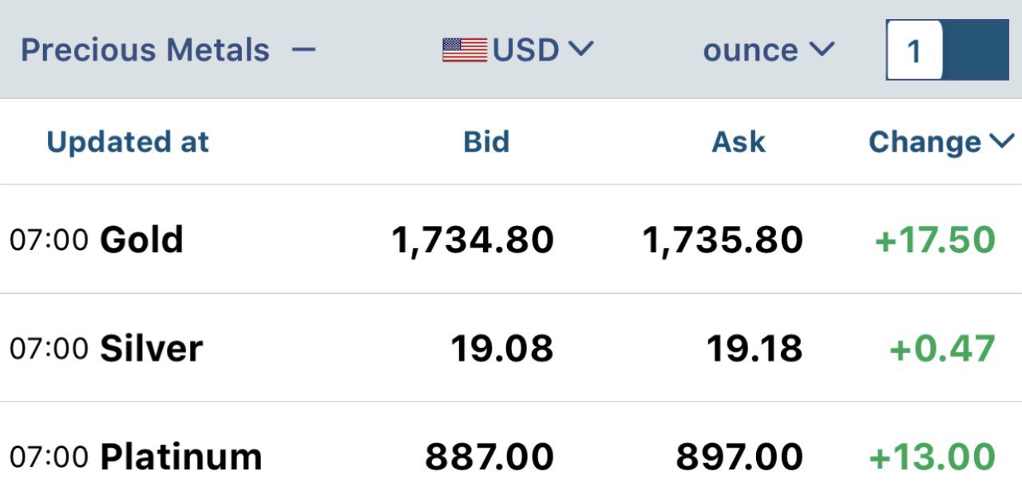Select the Platinum row label
This screenshot has height=503, width=1022.
click(x=181, y=457)
